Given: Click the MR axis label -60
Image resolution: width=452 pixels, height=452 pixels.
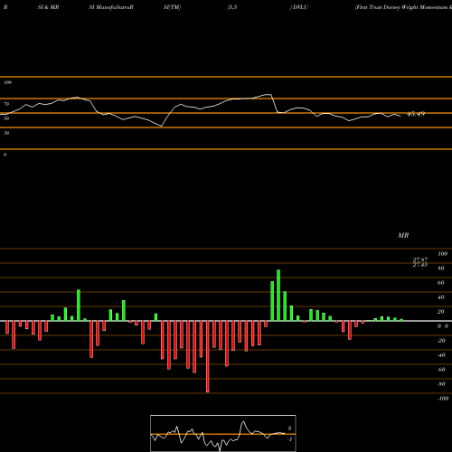Looking at the screenshot, I should [441, 370].
